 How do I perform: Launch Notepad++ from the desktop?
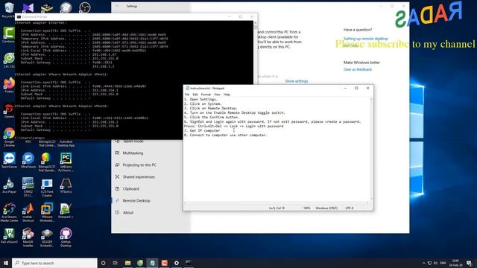(66, 211)
